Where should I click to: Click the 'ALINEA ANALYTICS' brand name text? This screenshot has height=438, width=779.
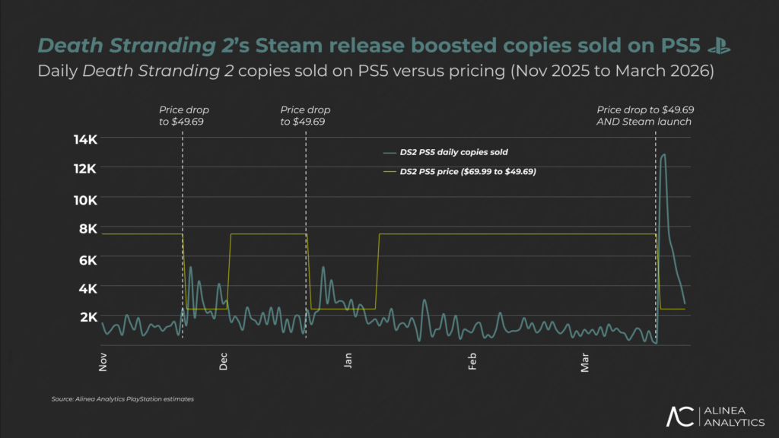(x=733, y=417)
